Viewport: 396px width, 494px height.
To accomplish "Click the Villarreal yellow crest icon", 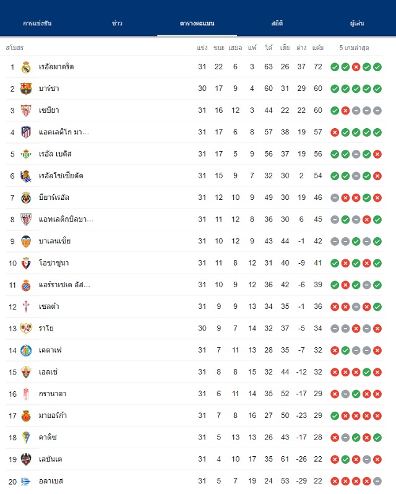I will click(26, 198).
